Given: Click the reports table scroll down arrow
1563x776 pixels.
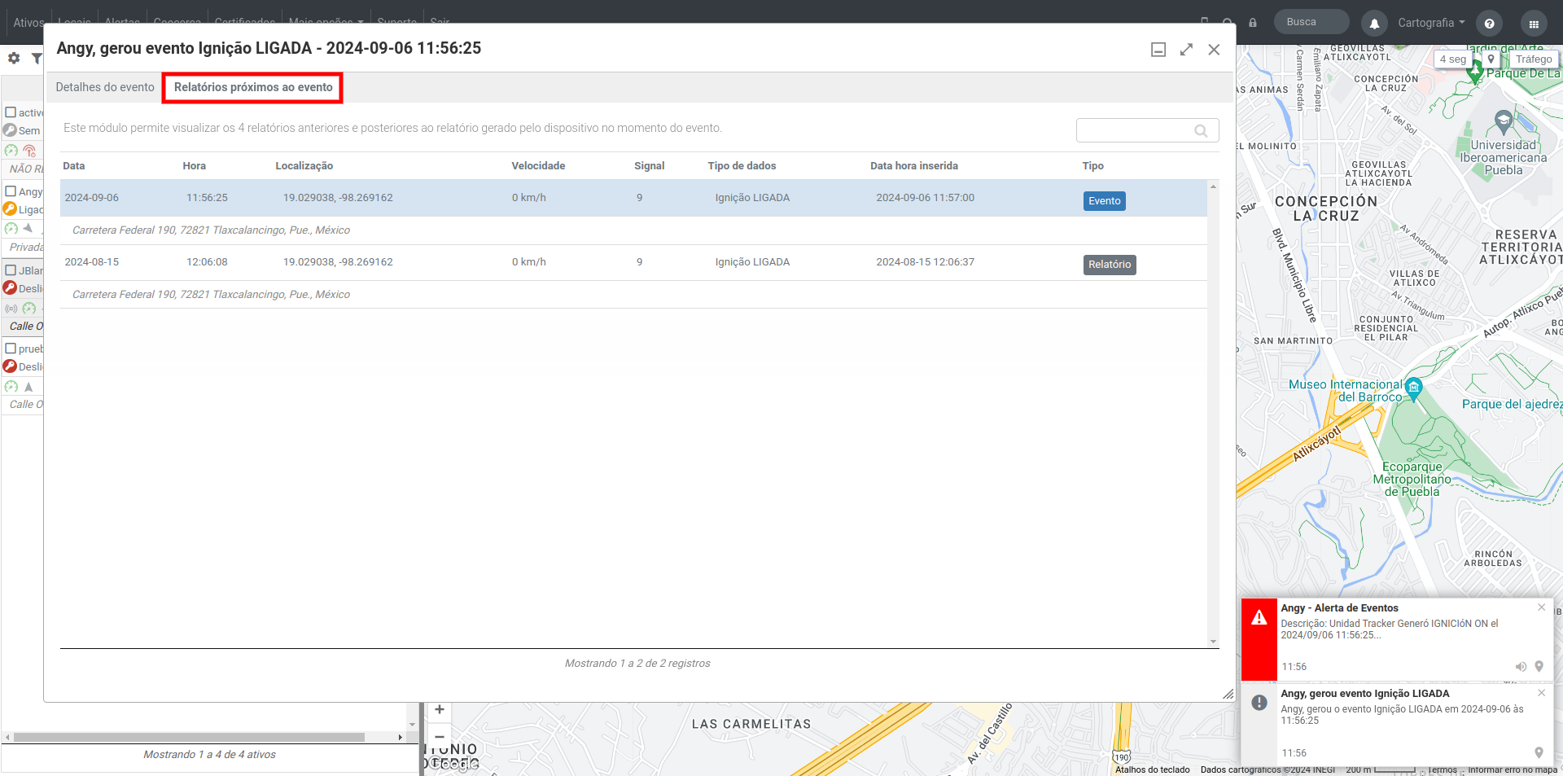Looking at the screenshot, I should pyautogui.click(x=1213, y=642).
